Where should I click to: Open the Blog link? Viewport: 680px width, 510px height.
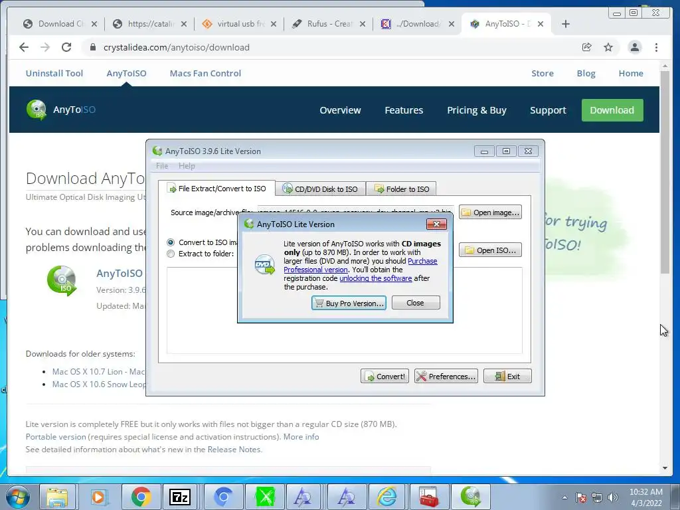[586, 73]
